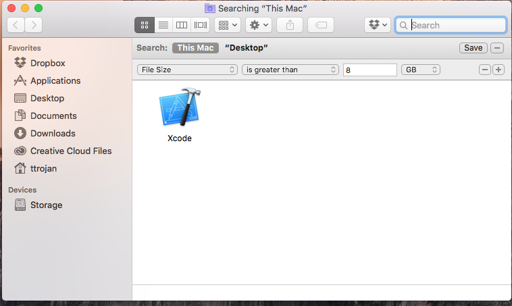Switch to Cover Flow view
This screenshot has height=306, width=512.
pos(200,25)
